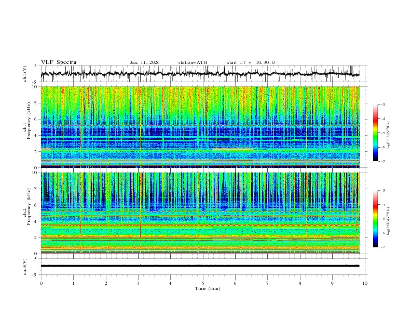The width and height of the screenshot is (411, 318).
Task: Click the "ch.3(V)" waveform axis label
Action: point(25,267)
